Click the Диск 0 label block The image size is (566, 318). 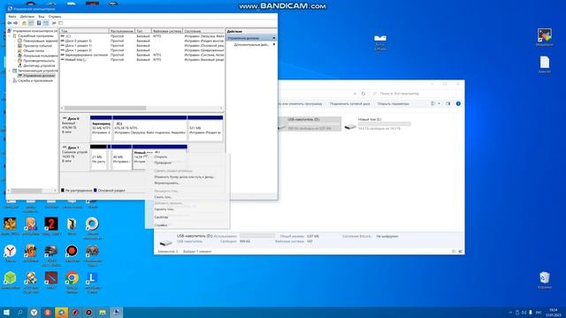[x=74, y=128]
